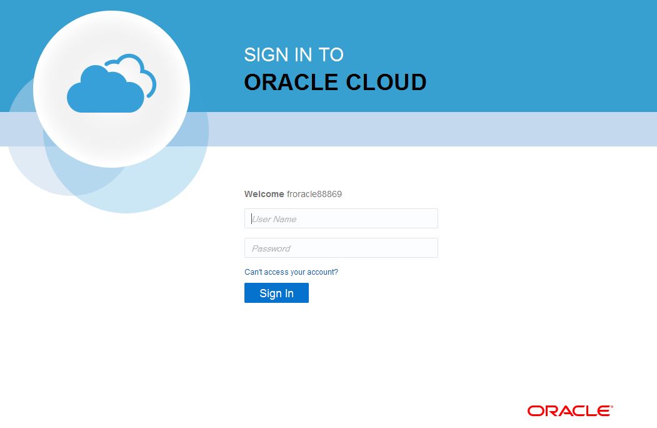Click the "ORACLE CLOUD" heading

(335, 82)
